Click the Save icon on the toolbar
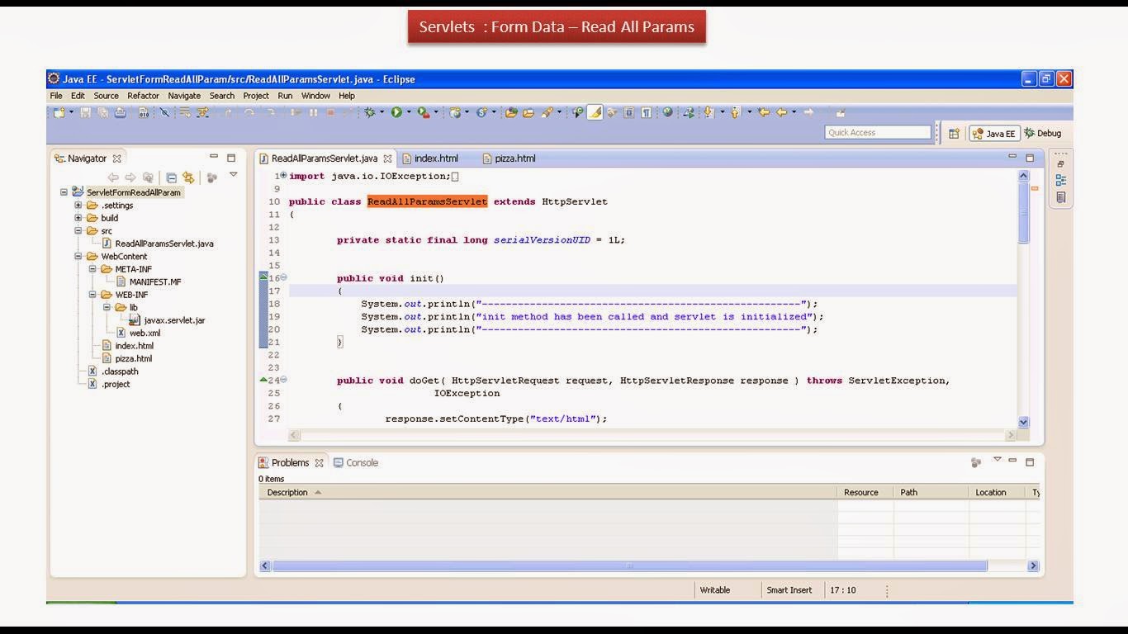 (x=85, y=113)
